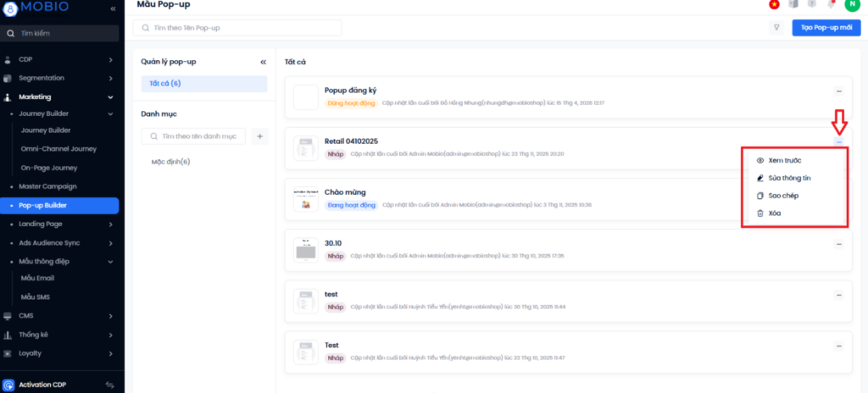Click the green N user avatar
This screenshot has height=393, width=868.
pos(850,4)
